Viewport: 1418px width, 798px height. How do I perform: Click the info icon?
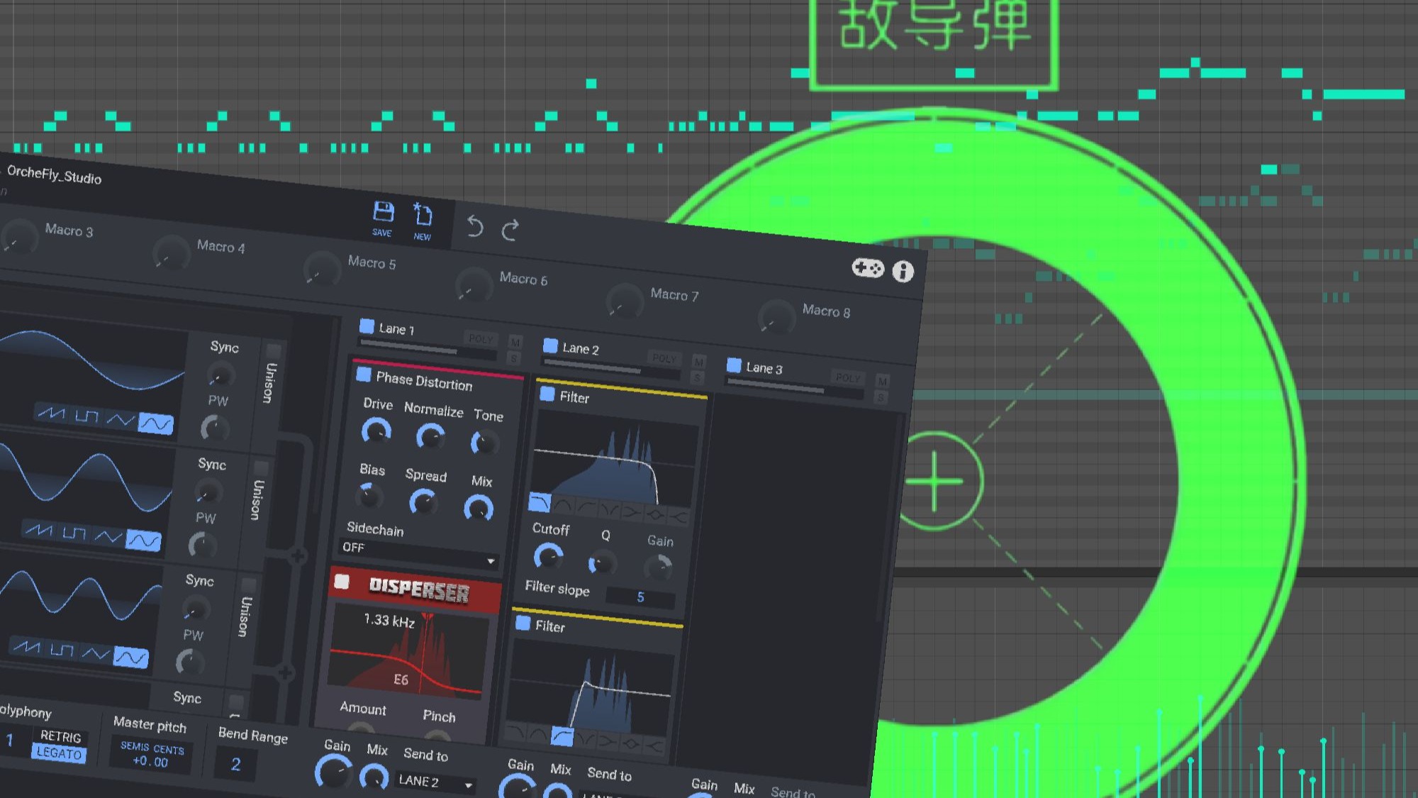[903, 272]
